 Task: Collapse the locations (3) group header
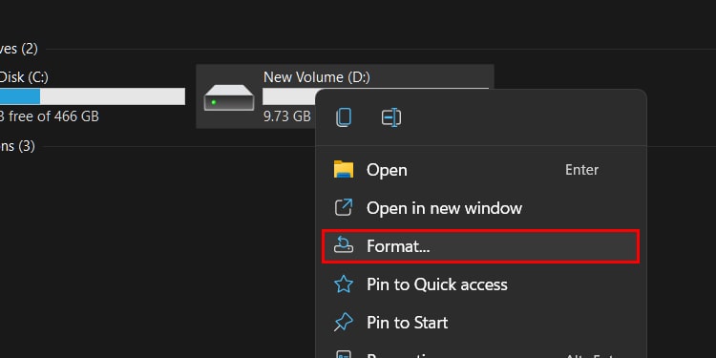[17, 146]
